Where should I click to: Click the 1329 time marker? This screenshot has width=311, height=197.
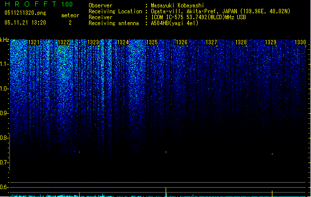(x=270, y=42)
